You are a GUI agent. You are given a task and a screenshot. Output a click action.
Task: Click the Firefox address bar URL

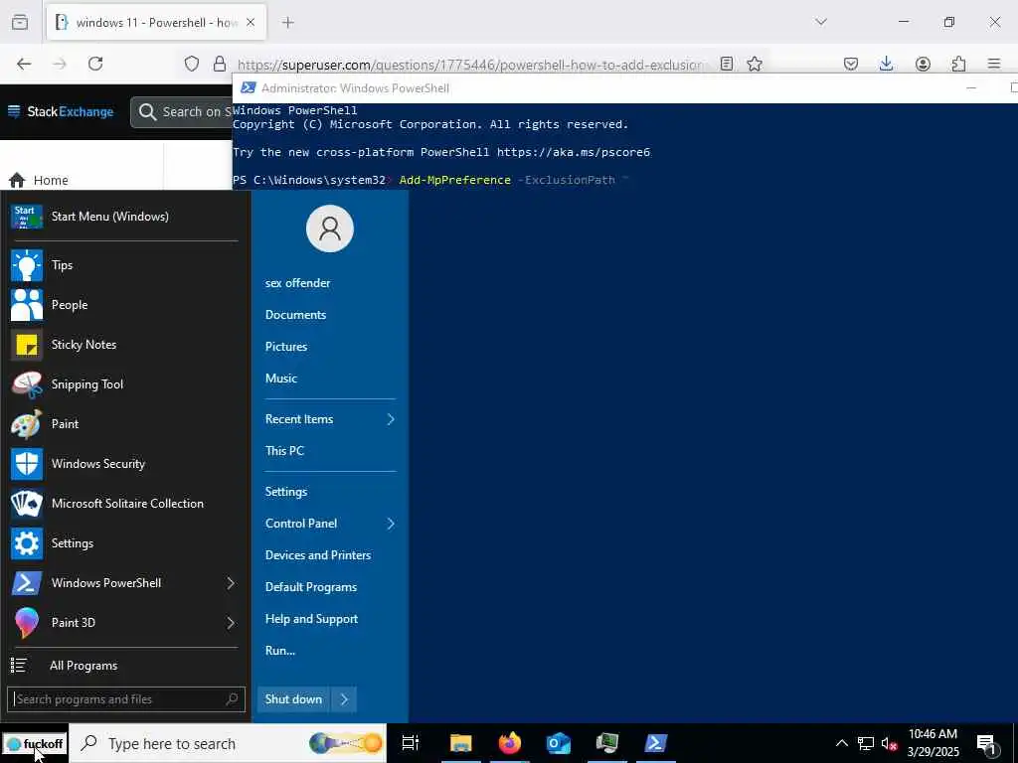click(470, 65)
